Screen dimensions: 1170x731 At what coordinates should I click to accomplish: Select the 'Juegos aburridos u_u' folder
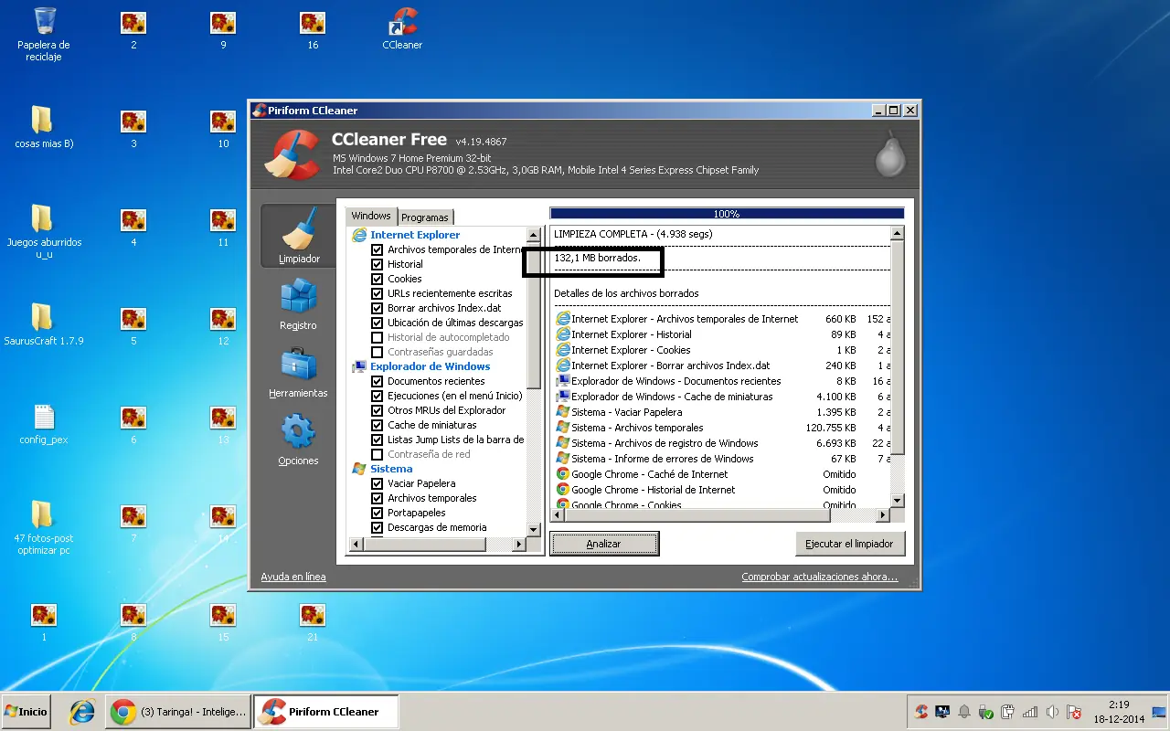point(43,231)
